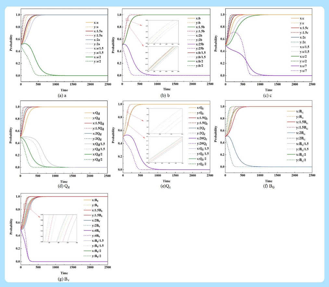Viewport: 329px width, 287px height.
Task: Select legend entry "y:Qc/1.5"
Action: click(x=199, y=154)
